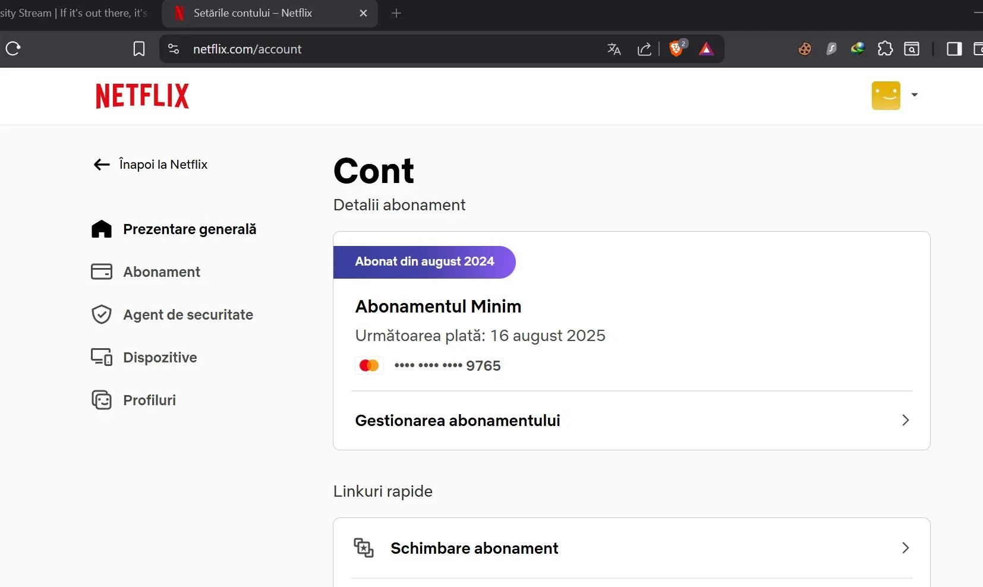Click Abonamentul Minim heading
The height and width of the screenshot is (587, 983).
coord(438,307)
